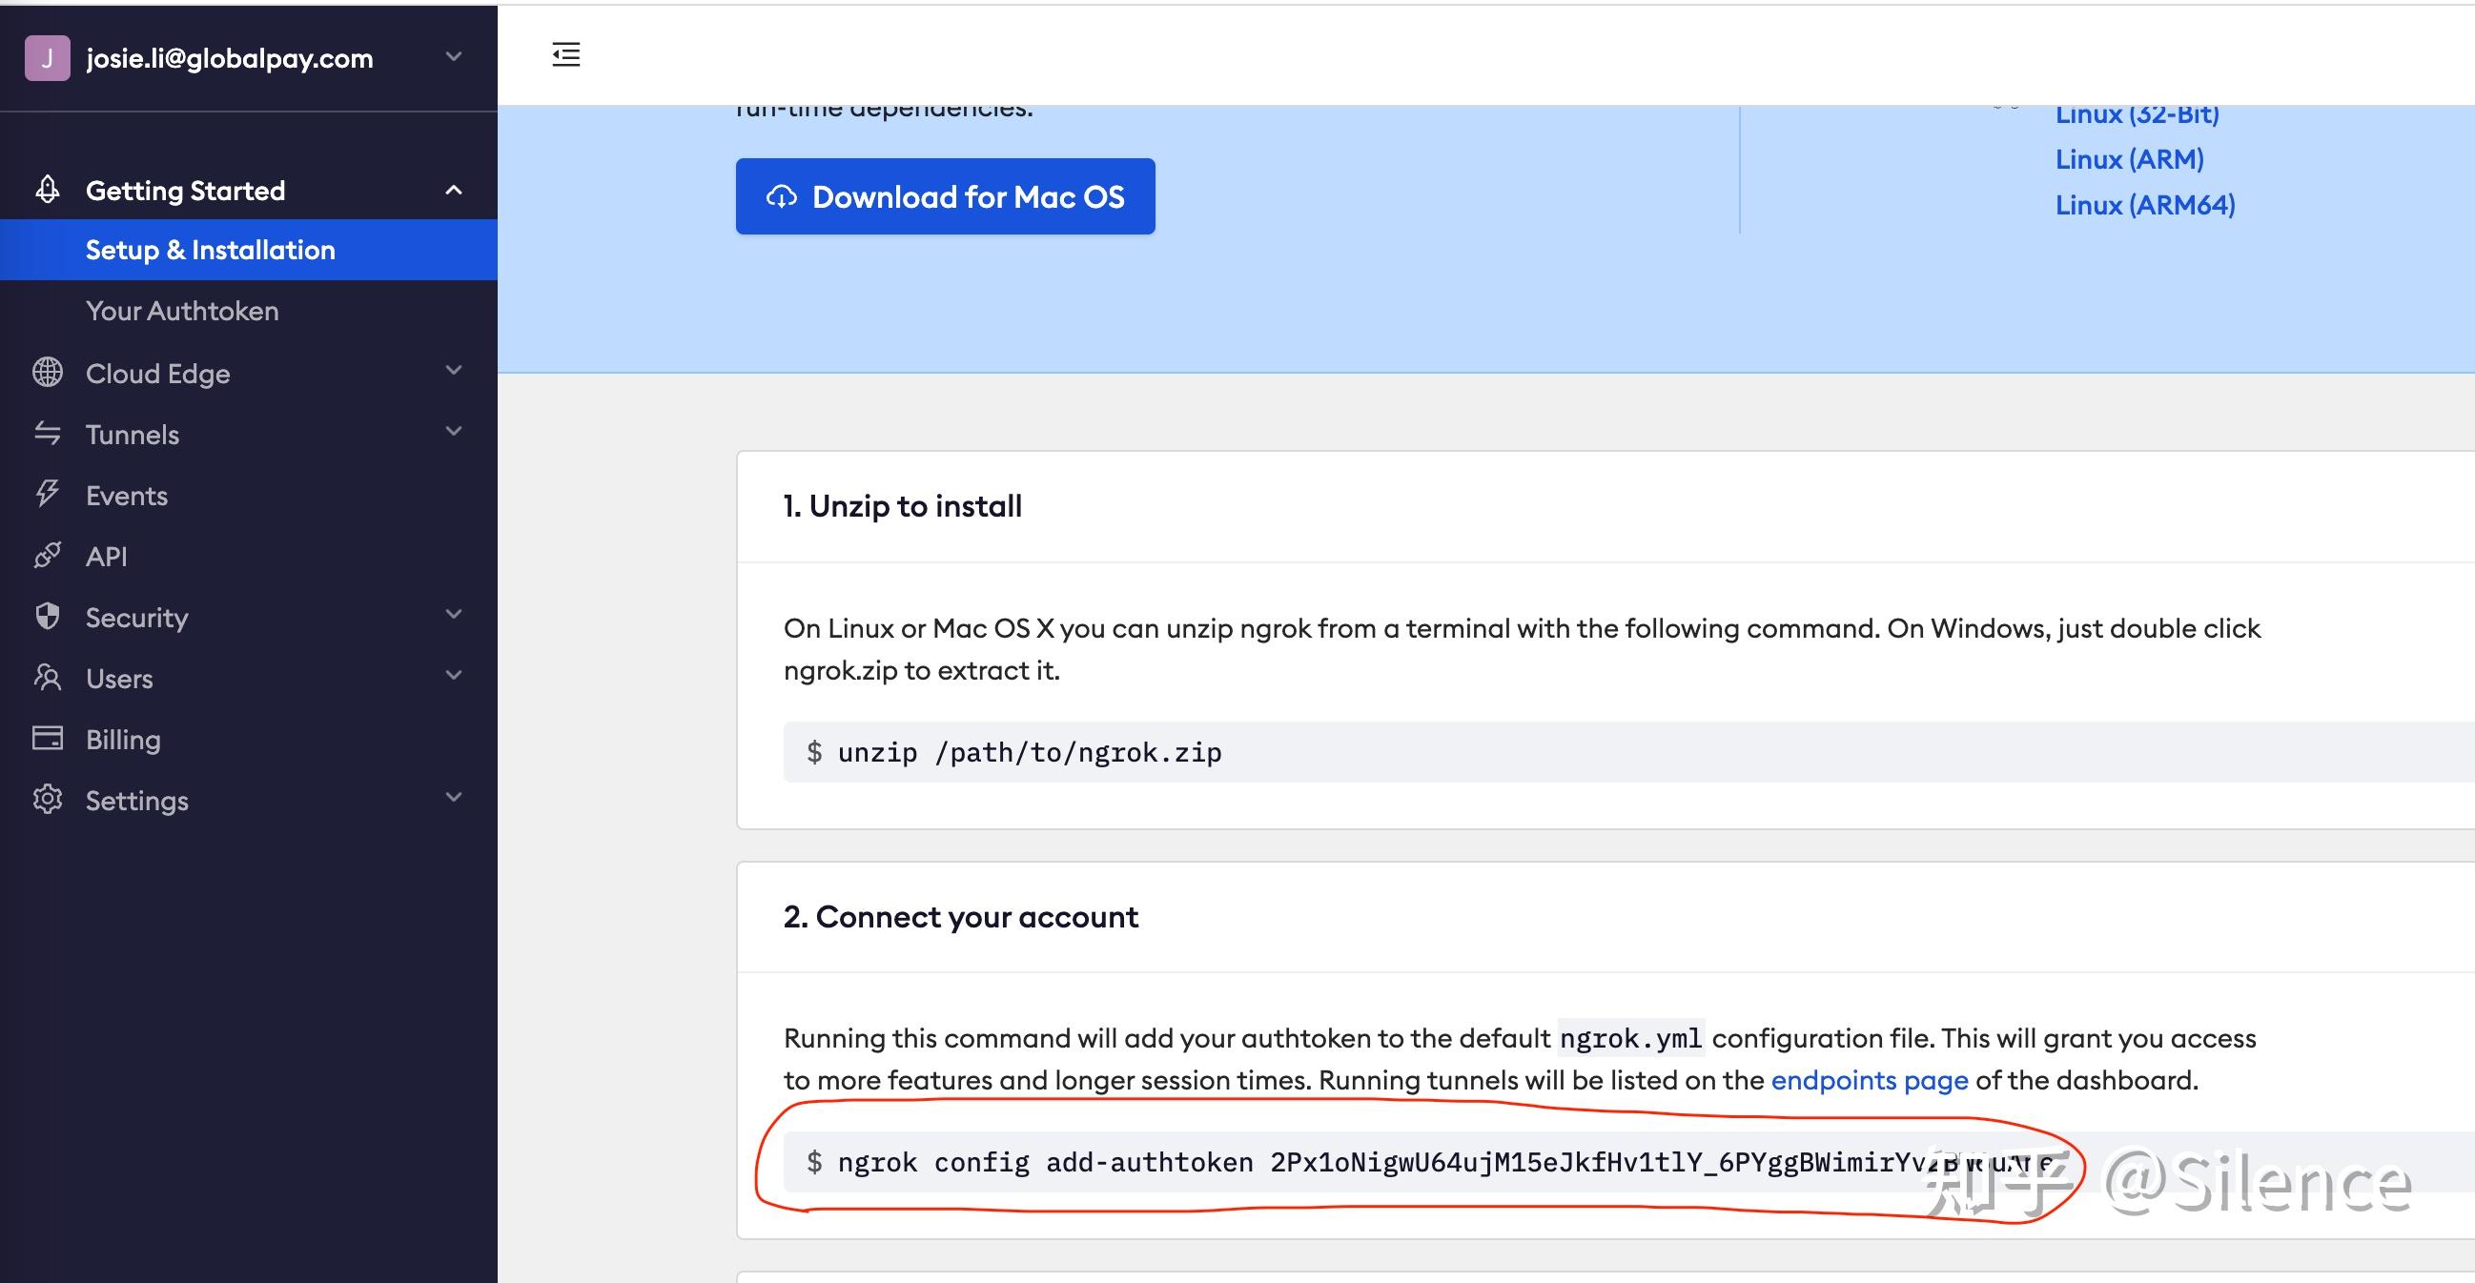Open the API link icon
This screenshot has height=1283, width=2475.
tap(47, 555)
